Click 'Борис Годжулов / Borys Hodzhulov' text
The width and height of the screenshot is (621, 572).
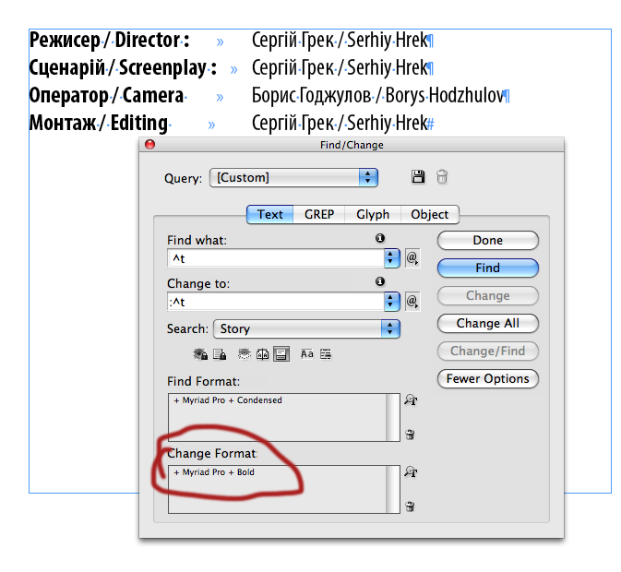point(377,95)
